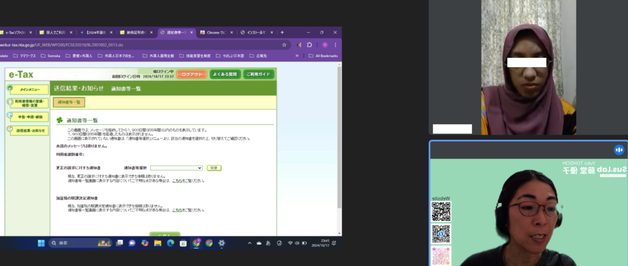Expand the 通知書等選択 dropdown
628x266 pixels.
coord(176,168)
